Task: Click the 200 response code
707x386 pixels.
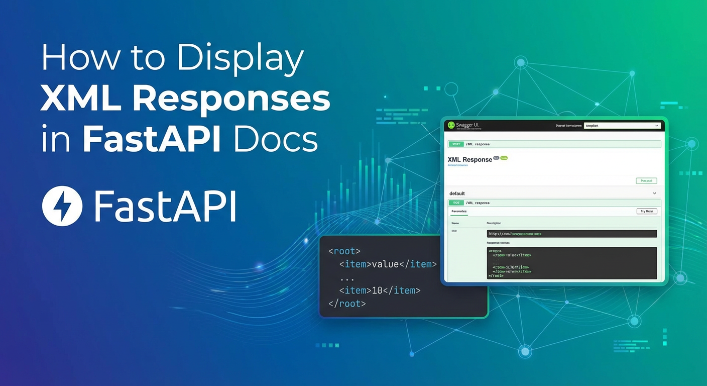Action: coord(454,231)
